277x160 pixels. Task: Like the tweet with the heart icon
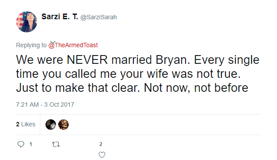click(x=102, y=155)
